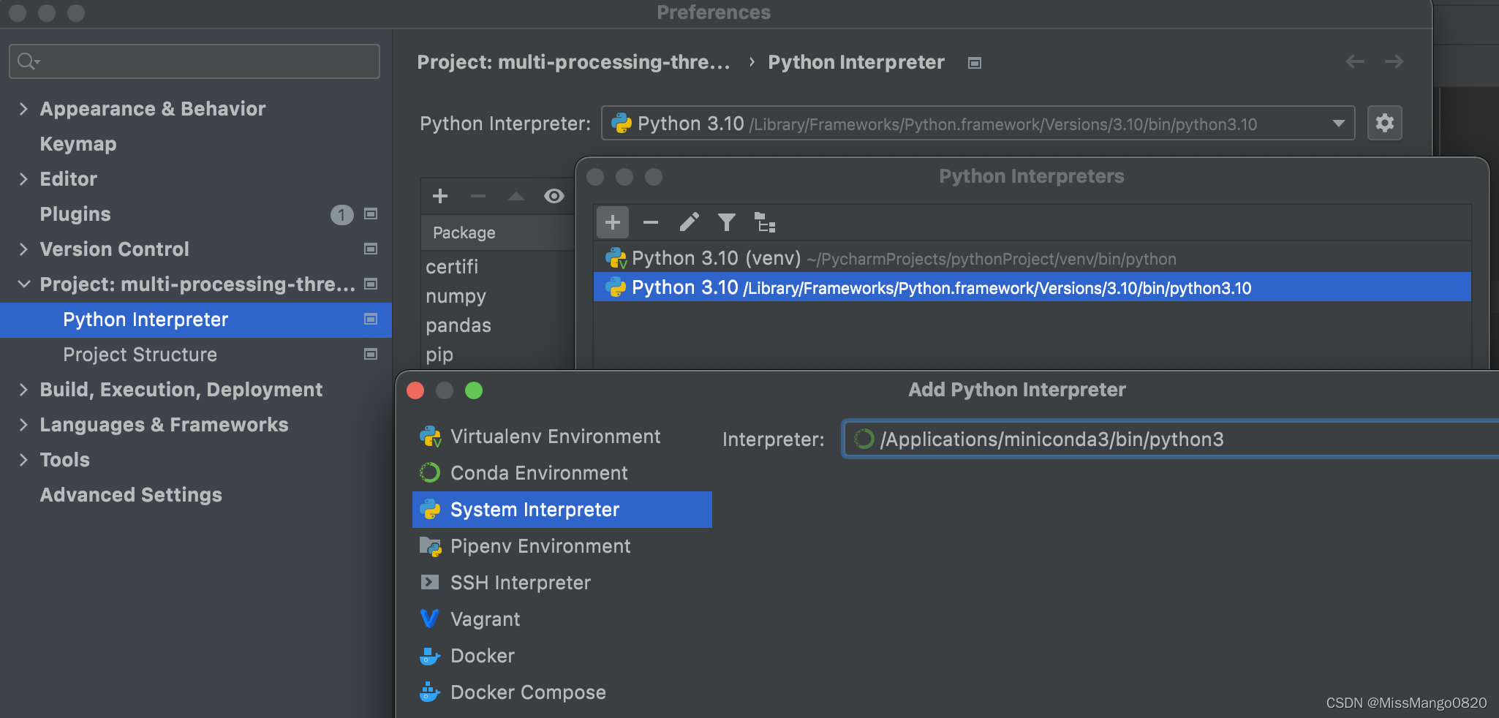Click the filter funnel icon in Python Interpreters
1499x718 pixels.
point(727,222)
